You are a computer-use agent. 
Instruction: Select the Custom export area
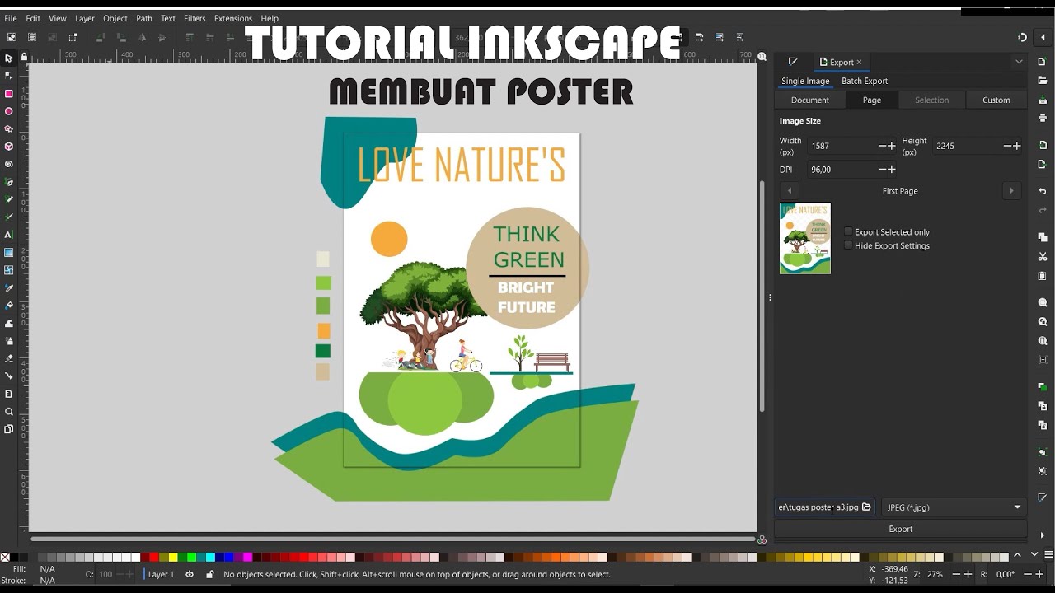click(x=996, y=100)
